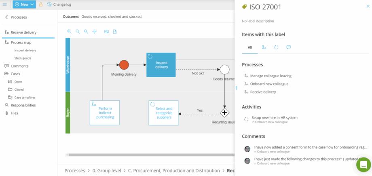Open the hamburger menu icon

[x=5, y=4]
